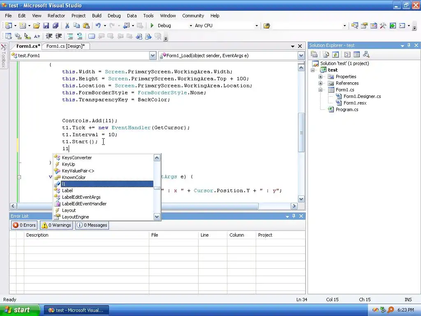Collapse the test project node
The width and height of the screenshot is (421, 316).
(312, 70)
